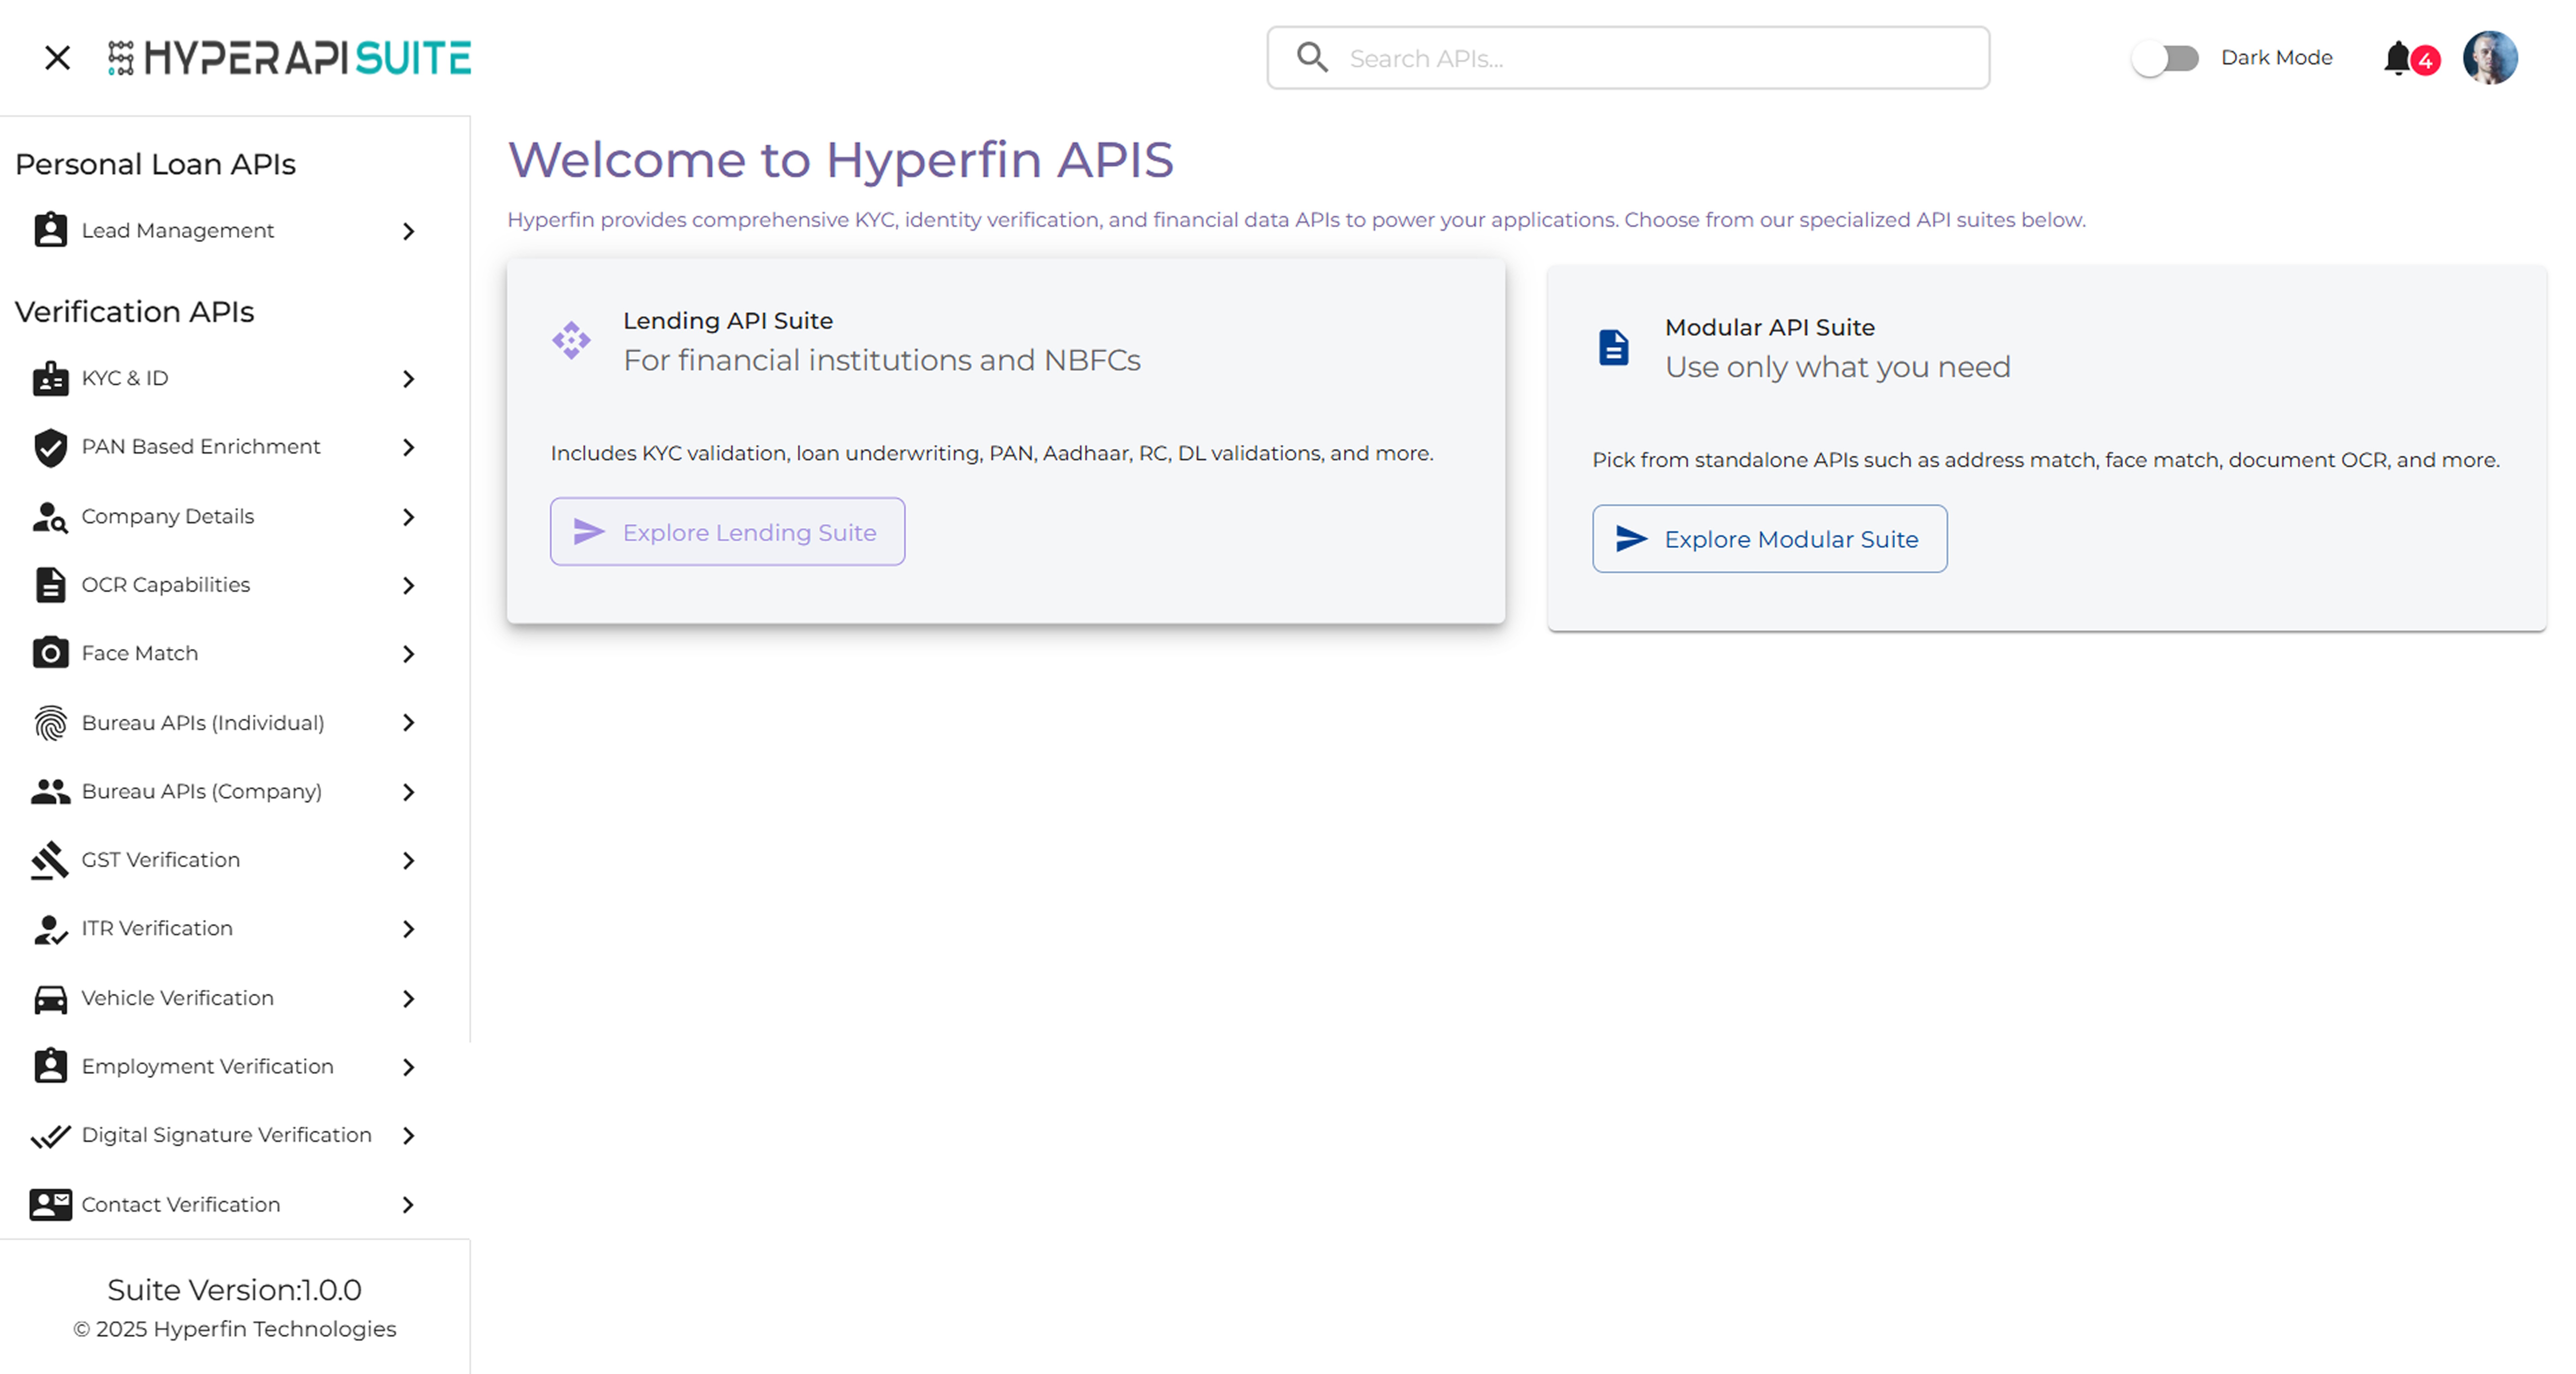Click the gavel GST Verification icon
This screenshot has height=1374, width=2576.
[50, 860]
